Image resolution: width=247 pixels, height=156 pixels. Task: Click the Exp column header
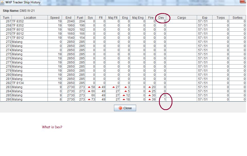tap(205, 18)
